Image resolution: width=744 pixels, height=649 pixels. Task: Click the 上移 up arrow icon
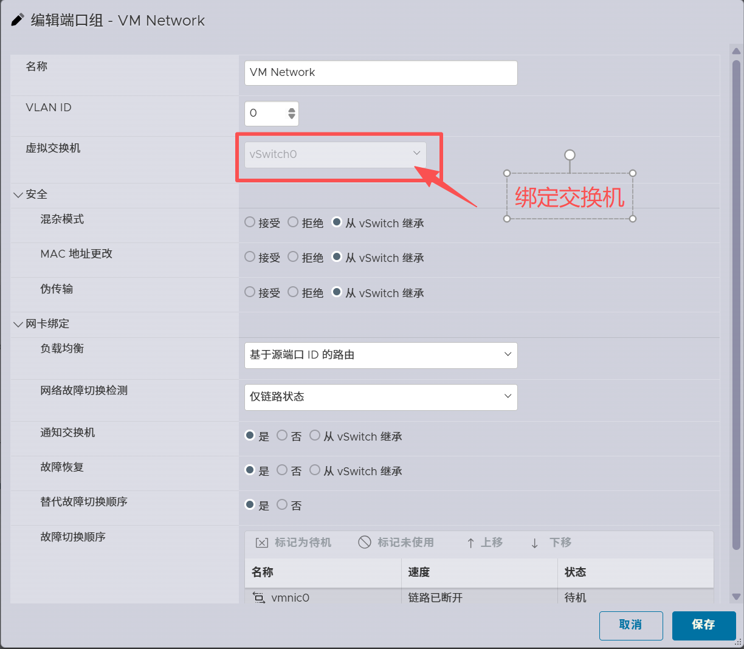(470, 543)
